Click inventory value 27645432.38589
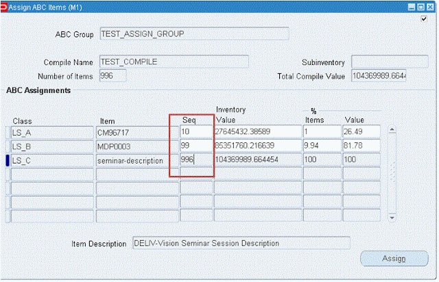This screenshot has height=282, width=439. tap(258, 131)
